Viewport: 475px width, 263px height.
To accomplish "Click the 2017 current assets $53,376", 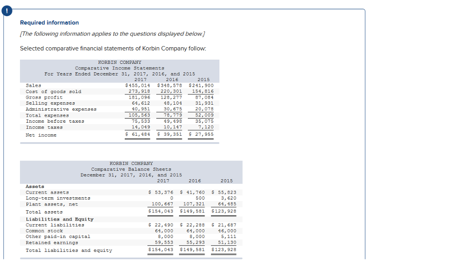I will pos(161,192).
